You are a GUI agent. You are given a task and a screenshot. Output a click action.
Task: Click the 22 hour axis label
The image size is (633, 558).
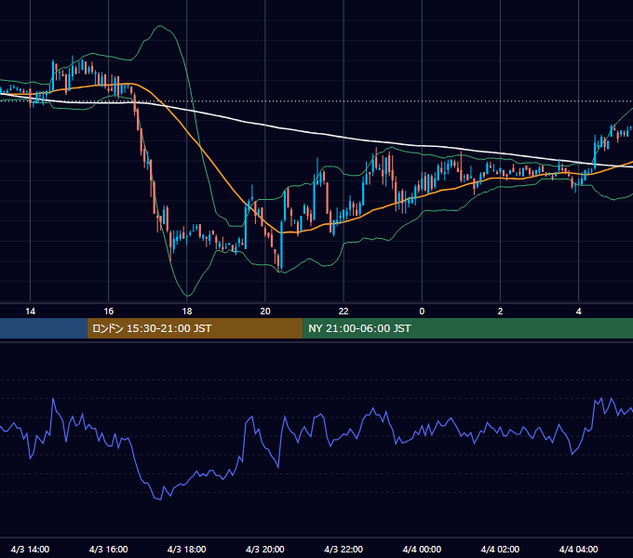[343, 312]
